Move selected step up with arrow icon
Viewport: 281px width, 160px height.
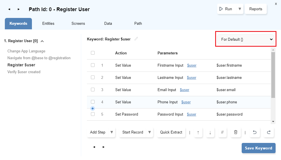(198, 132)
